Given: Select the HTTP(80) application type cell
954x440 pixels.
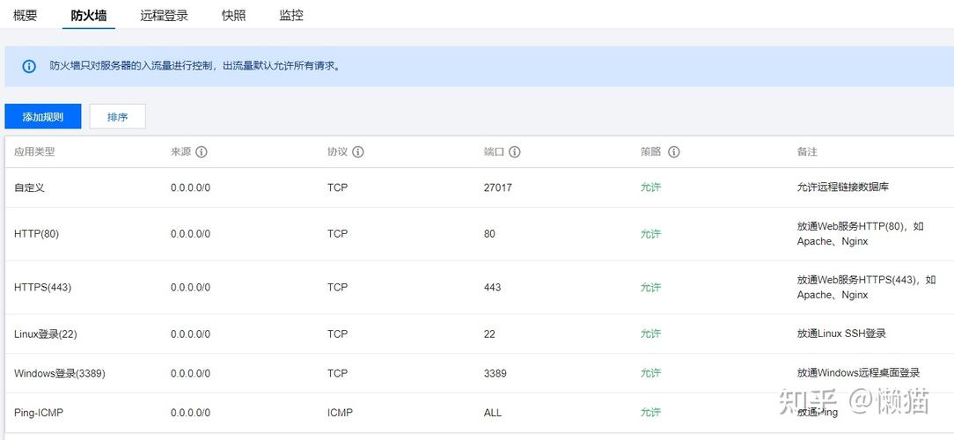Looking at the screenshot, I should coord(36,234).
